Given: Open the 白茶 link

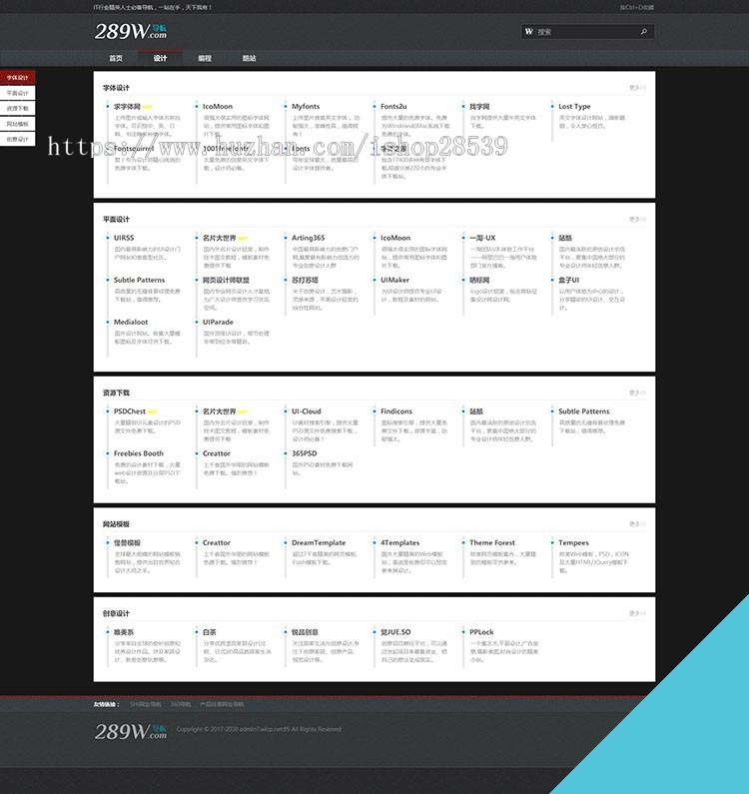Looking at the screenshot, I should 209,632.
